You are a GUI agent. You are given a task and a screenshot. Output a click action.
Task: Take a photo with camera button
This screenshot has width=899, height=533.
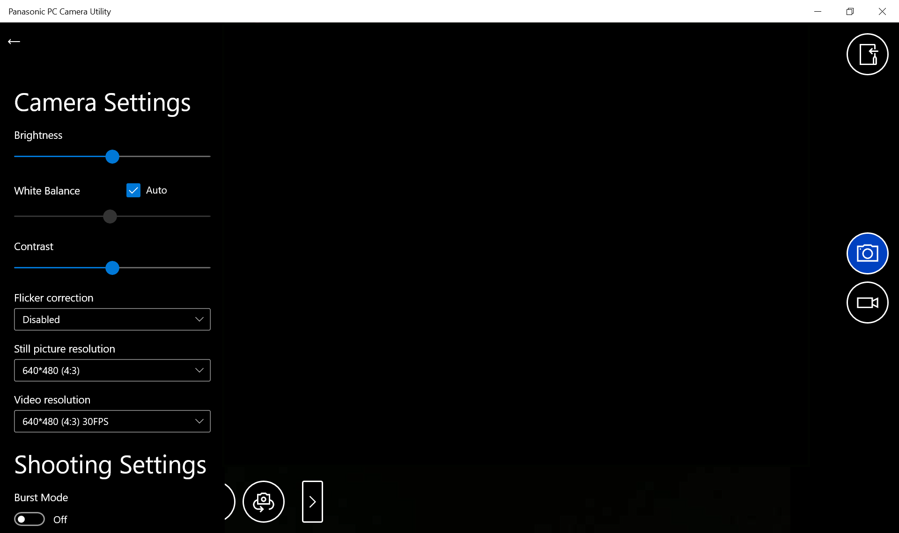[867, 253]
